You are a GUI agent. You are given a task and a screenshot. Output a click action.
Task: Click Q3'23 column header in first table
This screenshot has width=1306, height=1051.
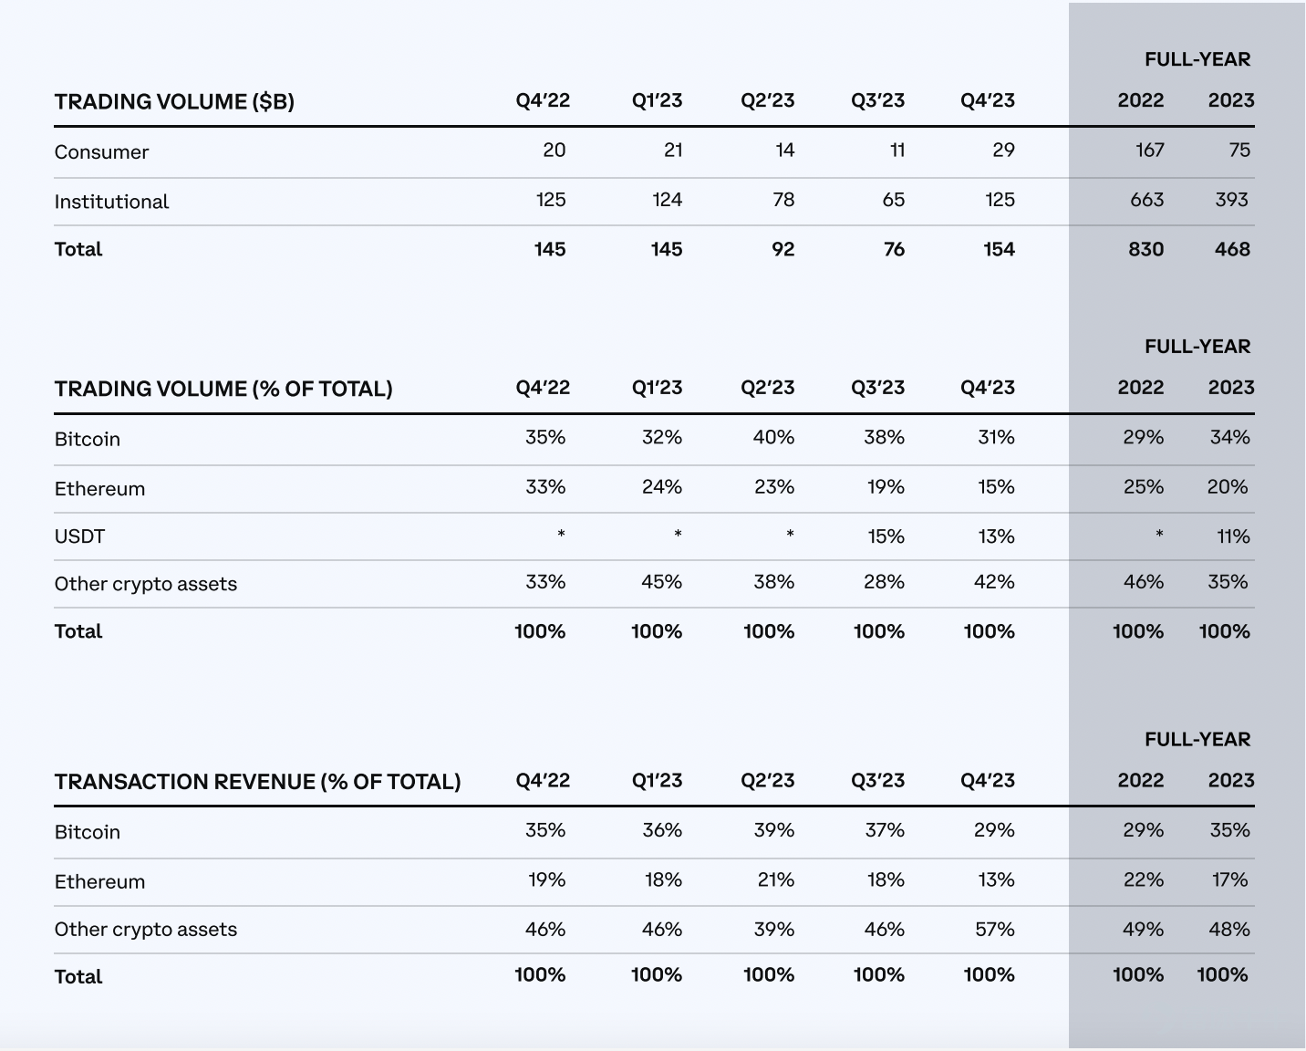(x=877, y=100)
